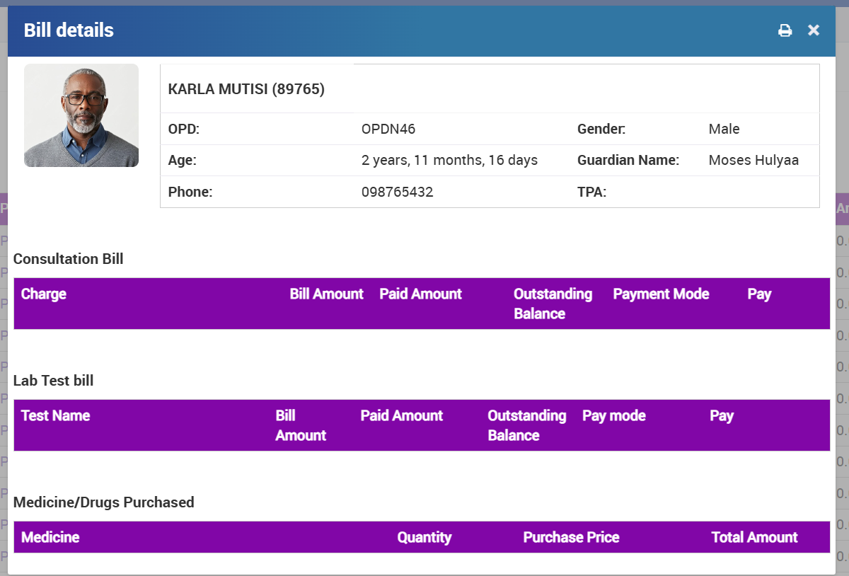This screenshot has height=576, width=849.
Task: Click the Pay mode header in Lab Test table
Action: click(613, 416)
